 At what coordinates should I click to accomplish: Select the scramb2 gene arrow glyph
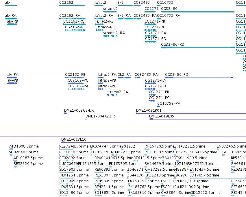(x=110, y=12)
